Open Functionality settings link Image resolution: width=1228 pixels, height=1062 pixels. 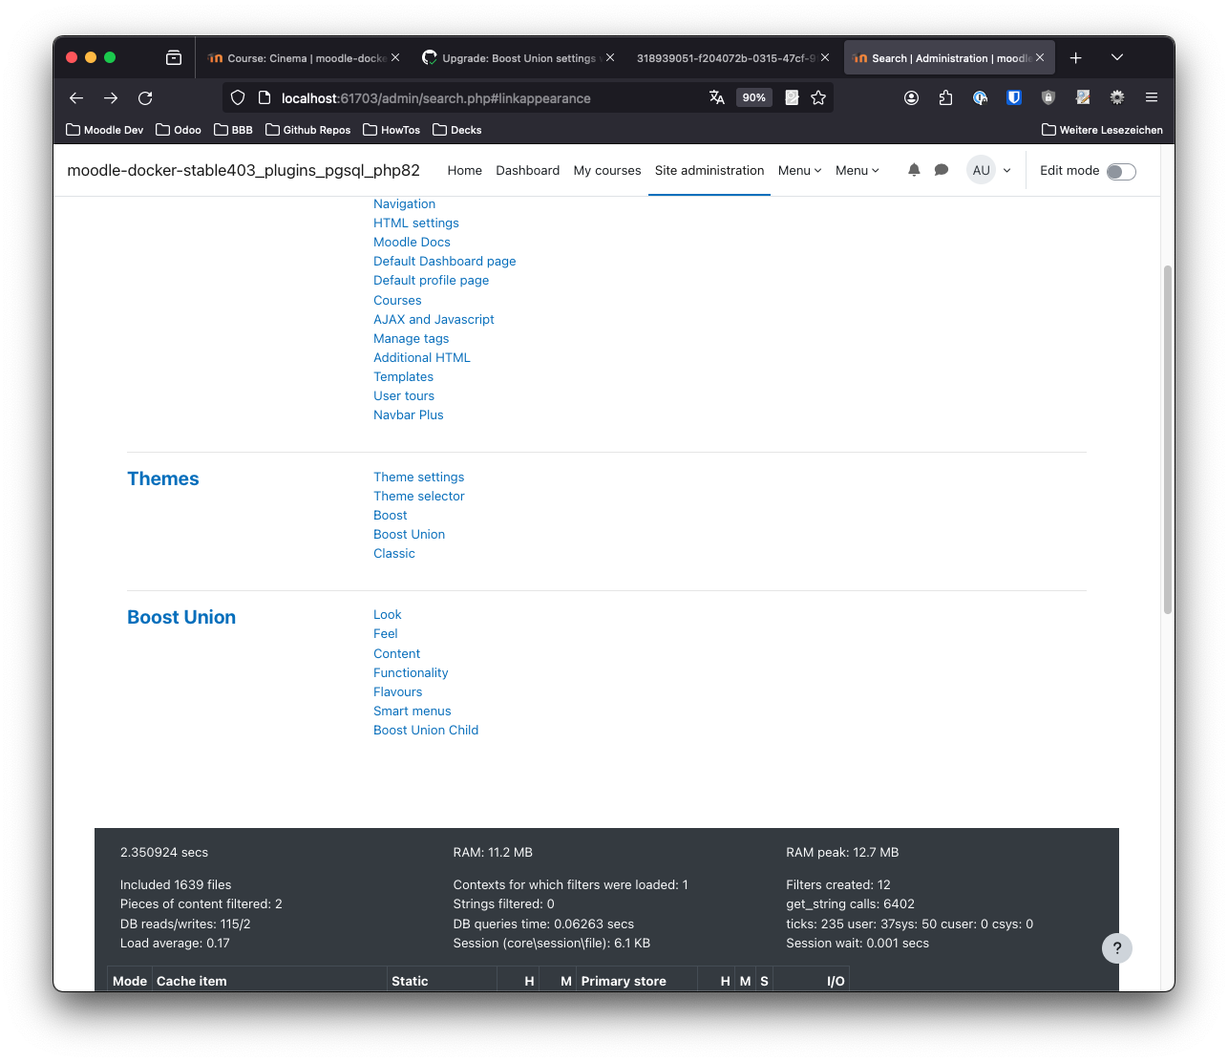pos(411,672)
